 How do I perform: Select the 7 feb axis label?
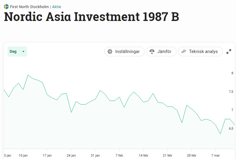[x=119, y=155]
